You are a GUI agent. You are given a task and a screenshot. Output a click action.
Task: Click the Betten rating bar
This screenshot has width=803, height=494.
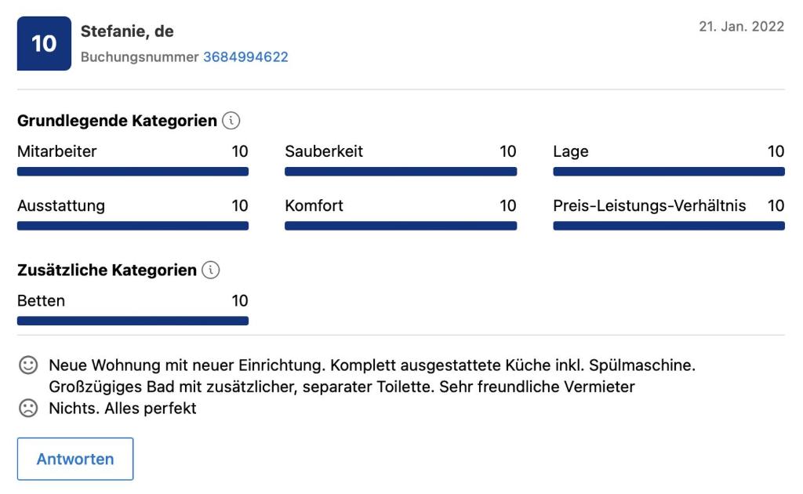[133, 321]
